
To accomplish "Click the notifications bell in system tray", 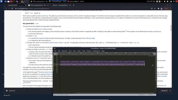I will 165,1.
